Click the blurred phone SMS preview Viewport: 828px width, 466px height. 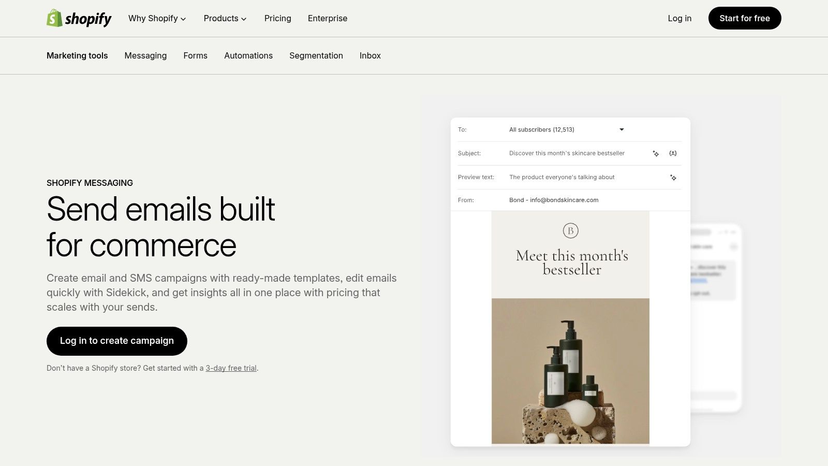[716, 318]
